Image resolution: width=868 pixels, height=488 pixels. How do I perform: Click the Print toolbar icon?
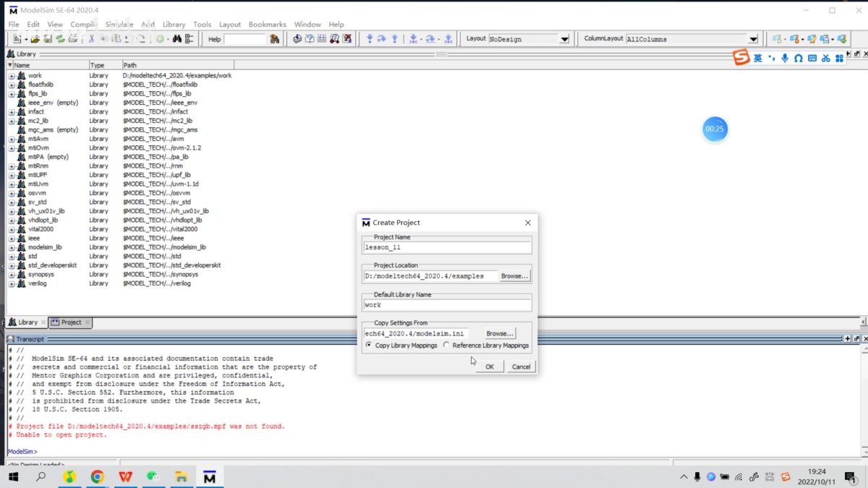72,39
